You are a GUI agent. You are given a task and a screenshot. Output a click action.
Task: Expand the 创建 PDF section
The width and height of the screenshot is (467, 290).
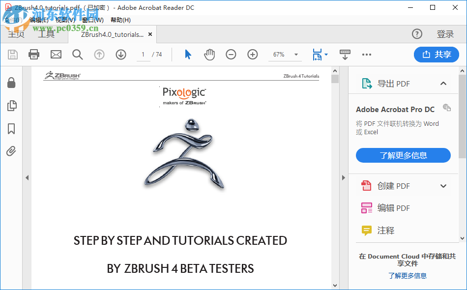click(x=443, y=186)
